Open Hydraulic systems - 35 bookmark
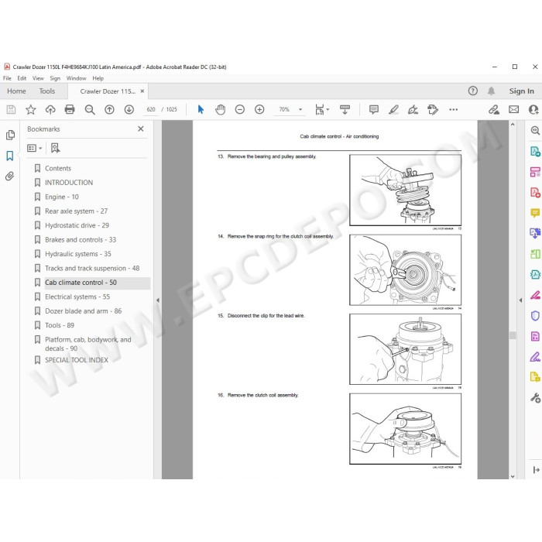This screenshot has height=542, width=542. (78, 254)
